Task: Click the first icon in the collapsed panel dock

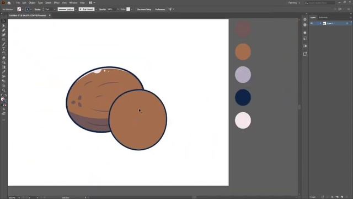Action: click(x=305, y=19)
